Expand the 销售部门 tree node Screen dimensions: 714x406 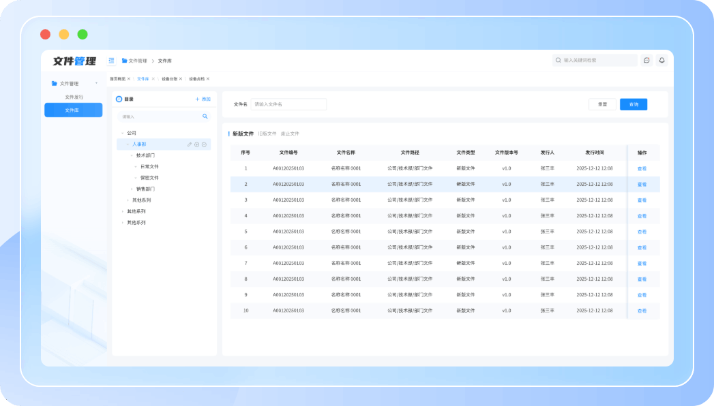click(x=132, y=189)
